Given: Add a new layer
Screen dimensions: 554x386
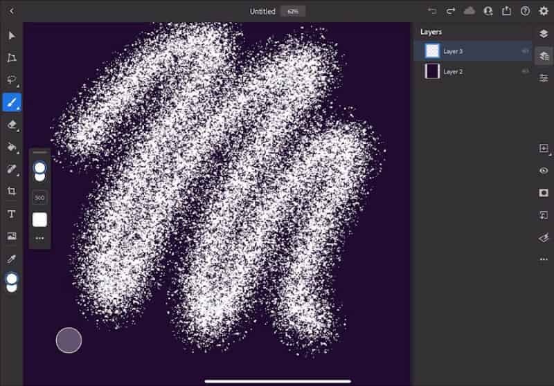Looking at the screenshot, I should point(544,148).
